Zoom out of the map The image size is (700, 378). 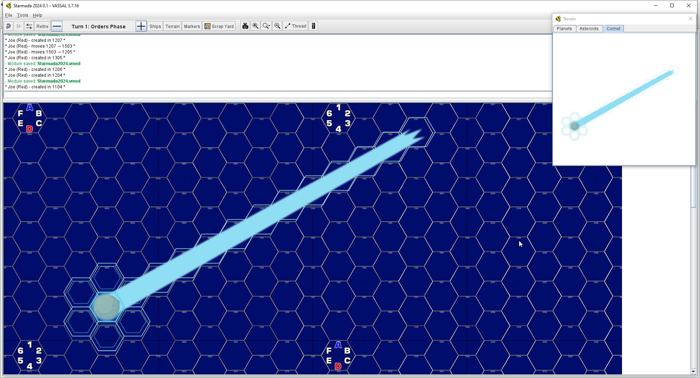277,26
